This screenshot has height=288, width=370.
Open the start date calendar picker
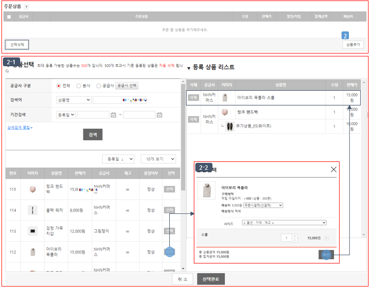(x=113, y=115)
